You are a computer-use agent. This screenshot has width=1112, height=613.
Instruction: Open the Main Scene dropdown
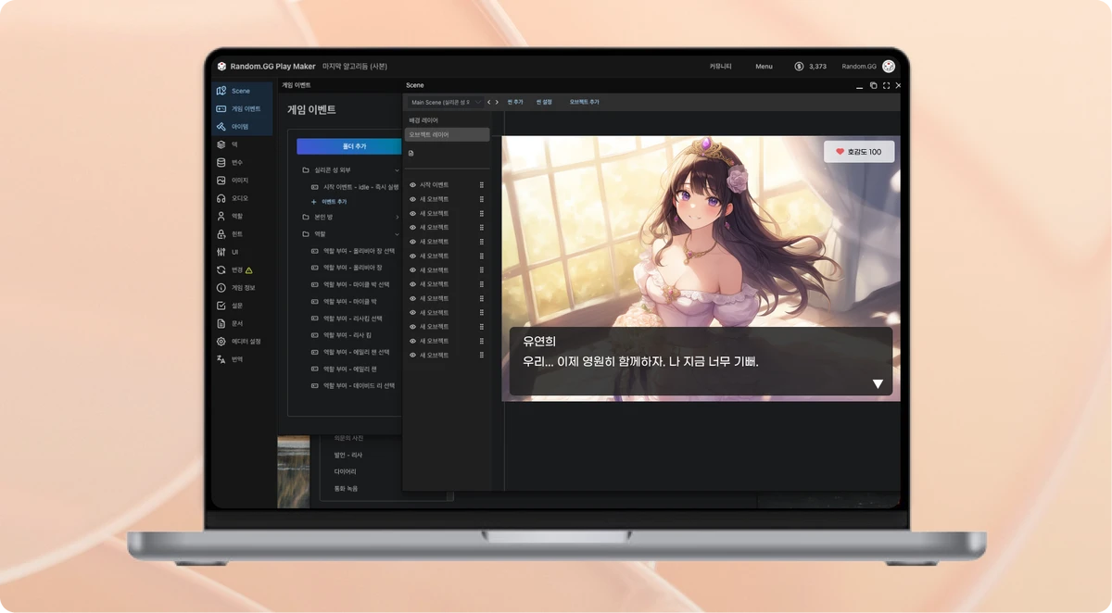[445, 102]
